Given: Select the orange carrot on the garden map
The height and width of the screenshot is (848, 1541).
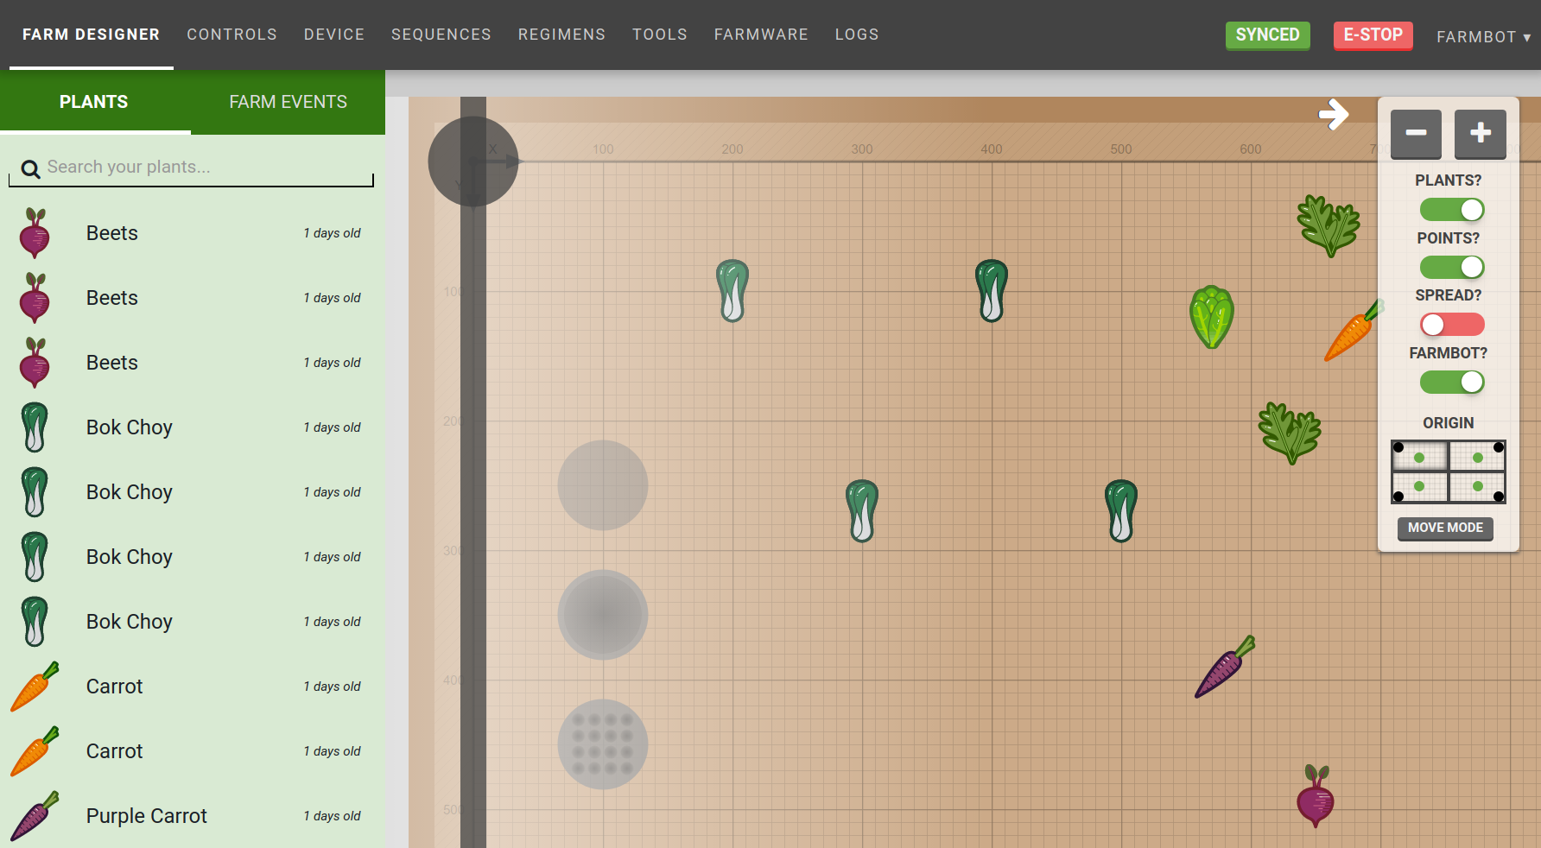Looking at the screenshot, I should [1351, 332].
